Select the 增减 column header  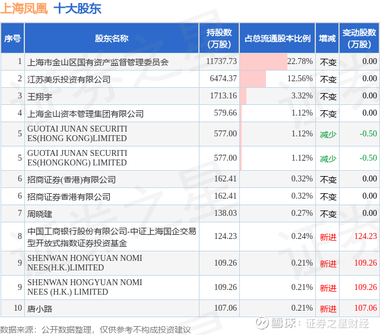(x=327, y=39)
